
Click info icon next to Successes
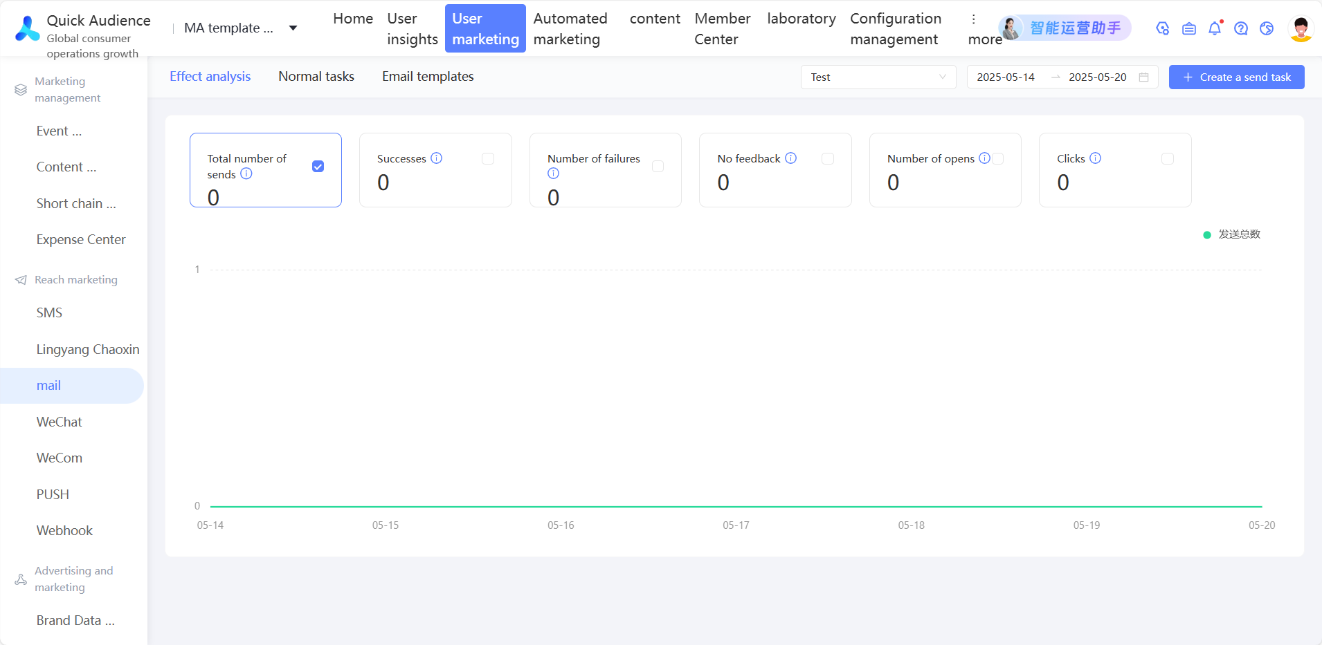tap(437, 158)
